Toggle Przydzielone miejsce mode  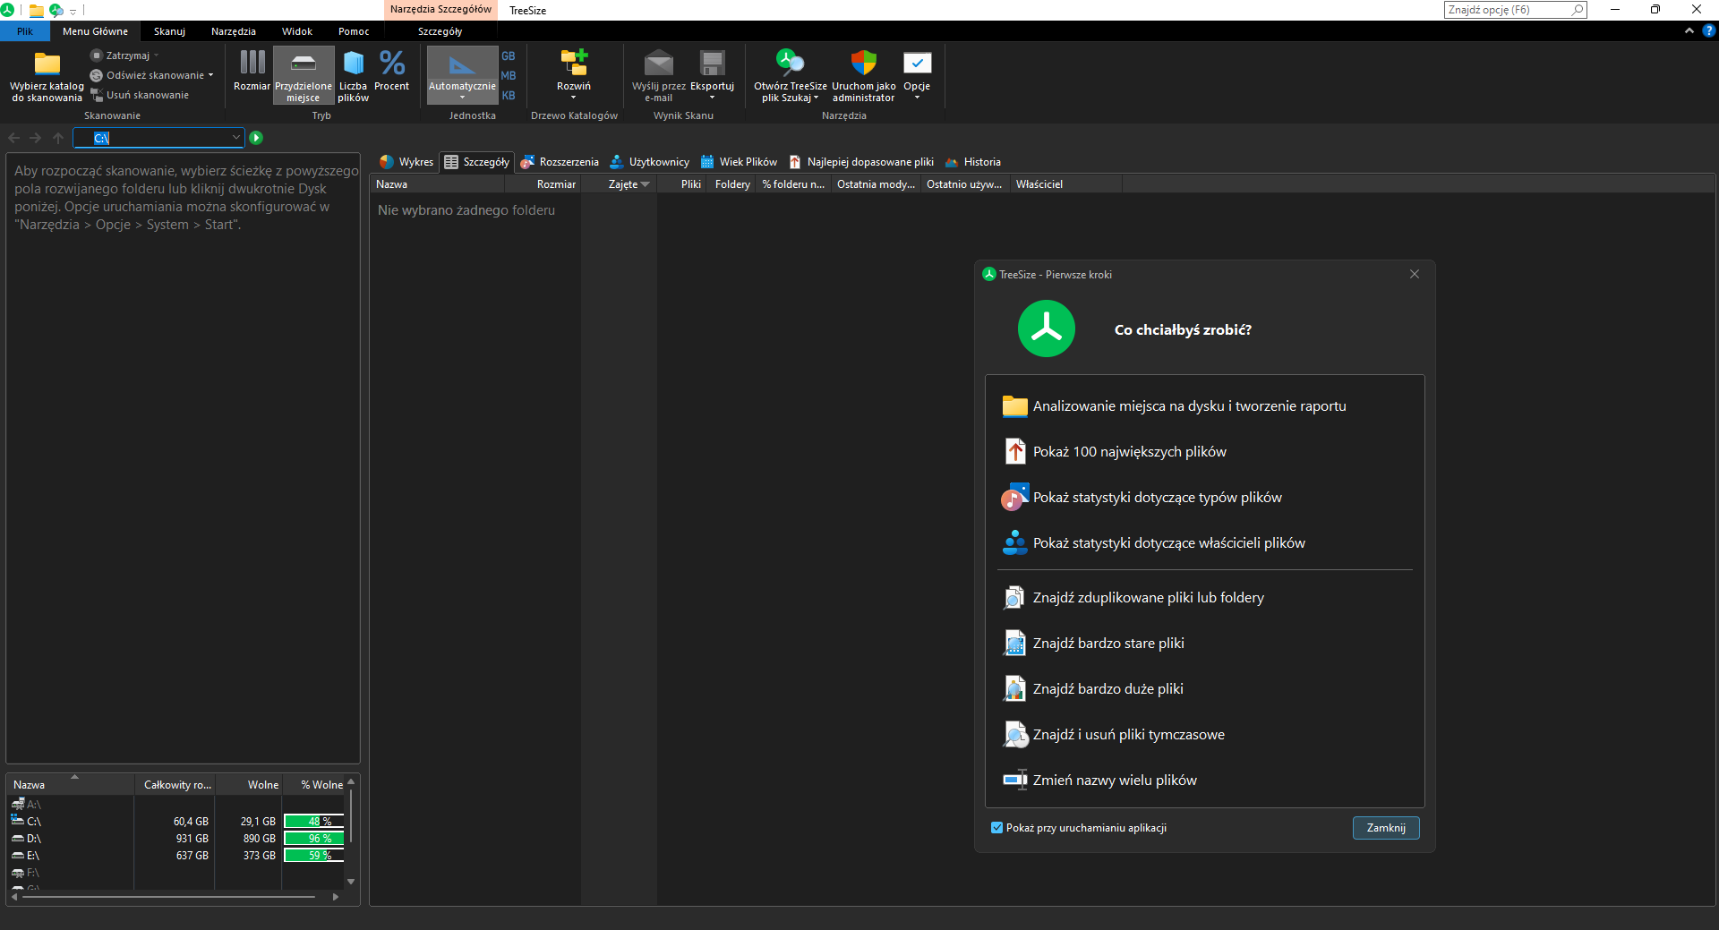[304, 76]
